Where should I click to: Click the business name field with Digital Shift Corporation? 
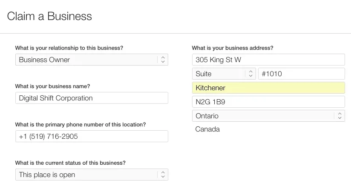(x=92, y=98)
